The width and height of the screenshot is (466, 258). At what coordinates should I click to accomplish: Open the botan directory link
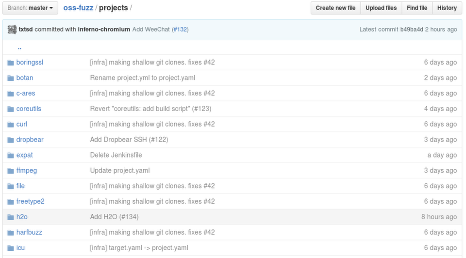(25, 78)
